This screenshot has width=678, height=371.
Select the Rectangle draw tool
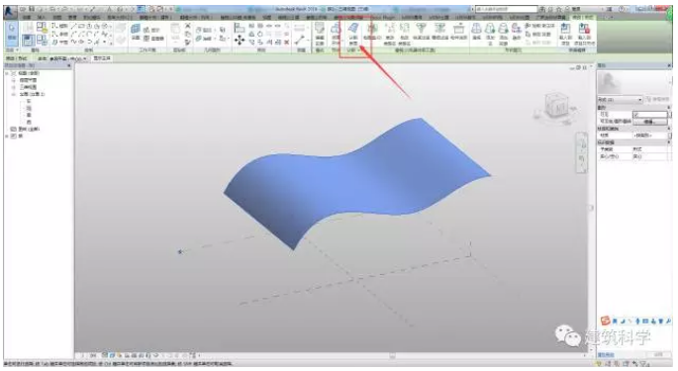(x=82, y=27)
